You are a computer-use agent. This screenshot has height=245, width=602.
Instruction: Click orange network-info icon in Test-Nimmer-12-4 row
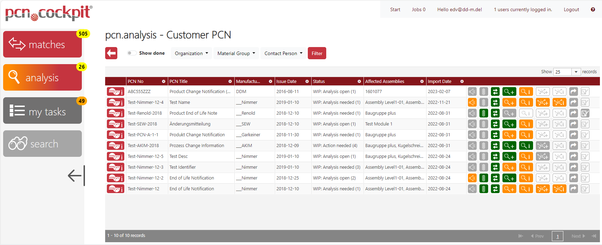[x=559, y=102]
